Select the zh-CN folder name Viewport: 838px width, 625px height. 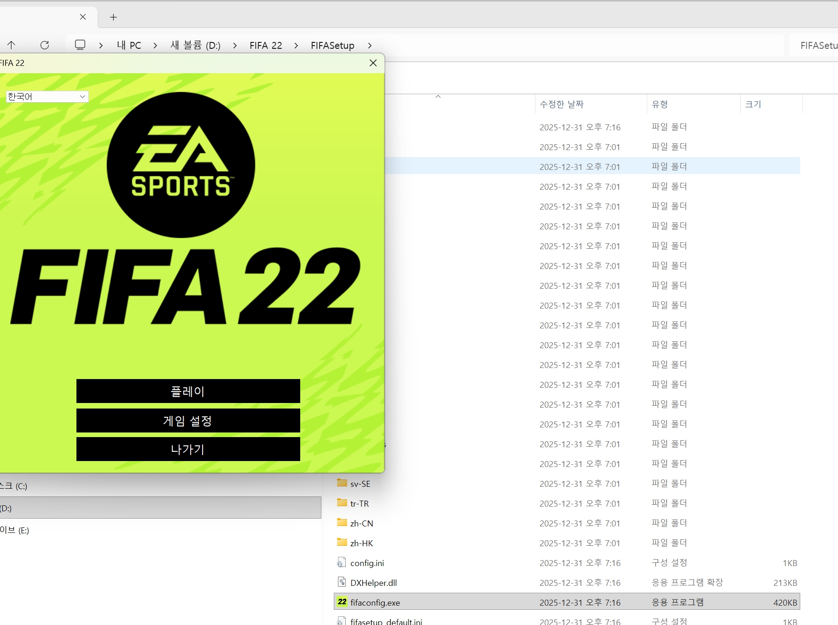361,523
